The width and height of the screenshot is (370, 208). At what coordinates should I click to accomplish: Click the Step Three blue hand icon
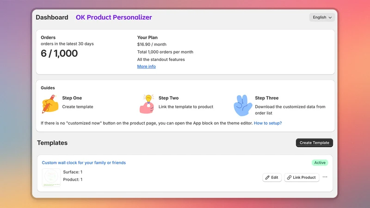point(242,105)
